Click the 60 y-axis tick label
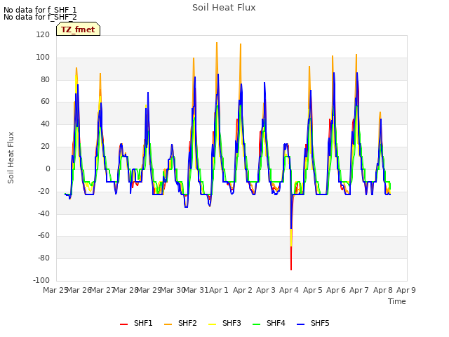This screenshot has height=337, width=449. point(45,101)
